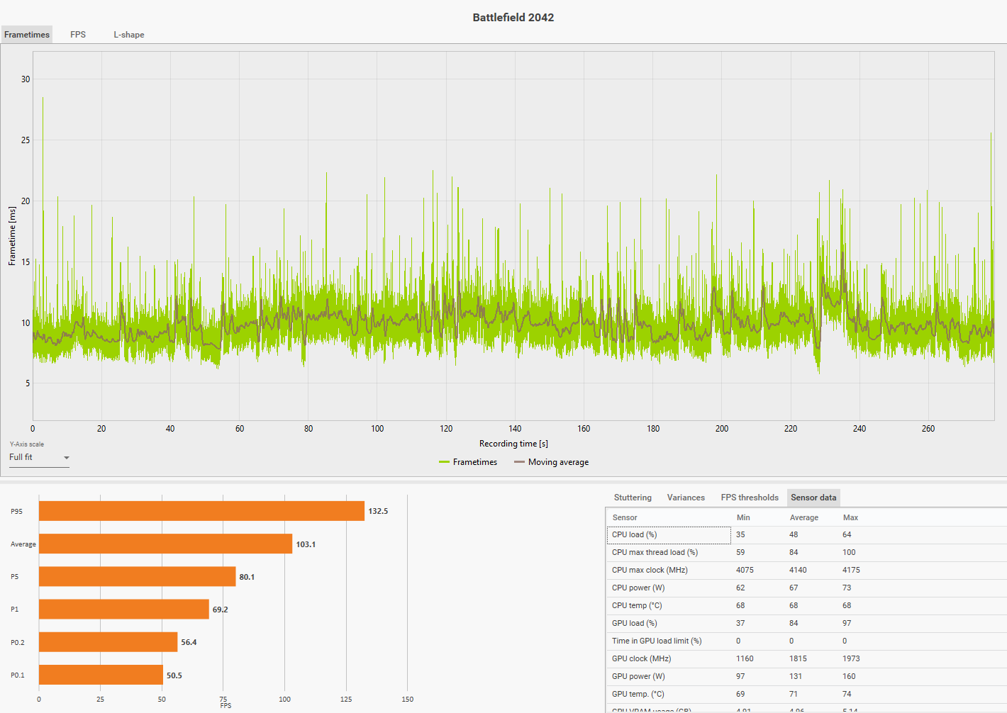
Task: Open the Stuttering tab
Action: 633,498
